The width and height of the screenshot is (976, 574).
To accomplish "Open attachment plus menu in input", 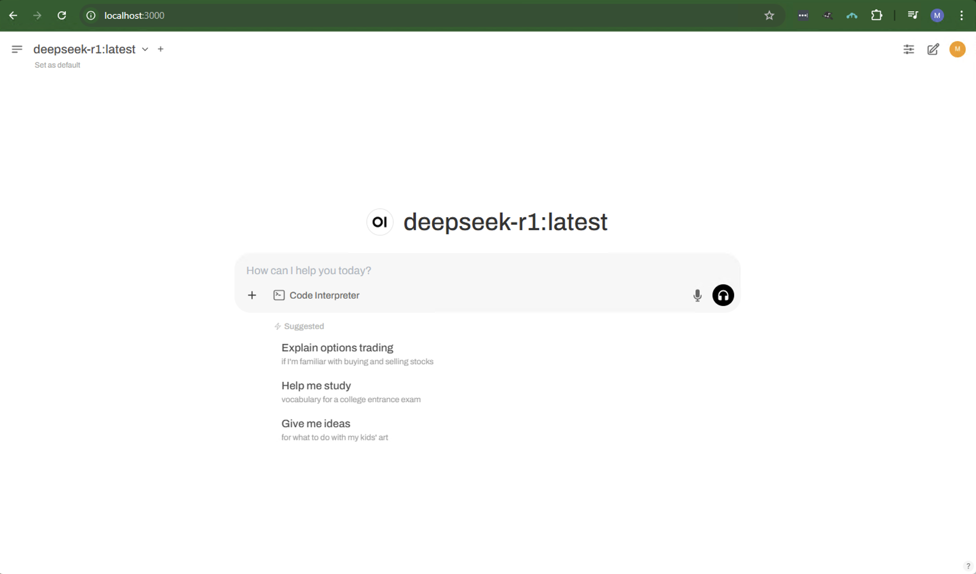I will click(252, 295).
